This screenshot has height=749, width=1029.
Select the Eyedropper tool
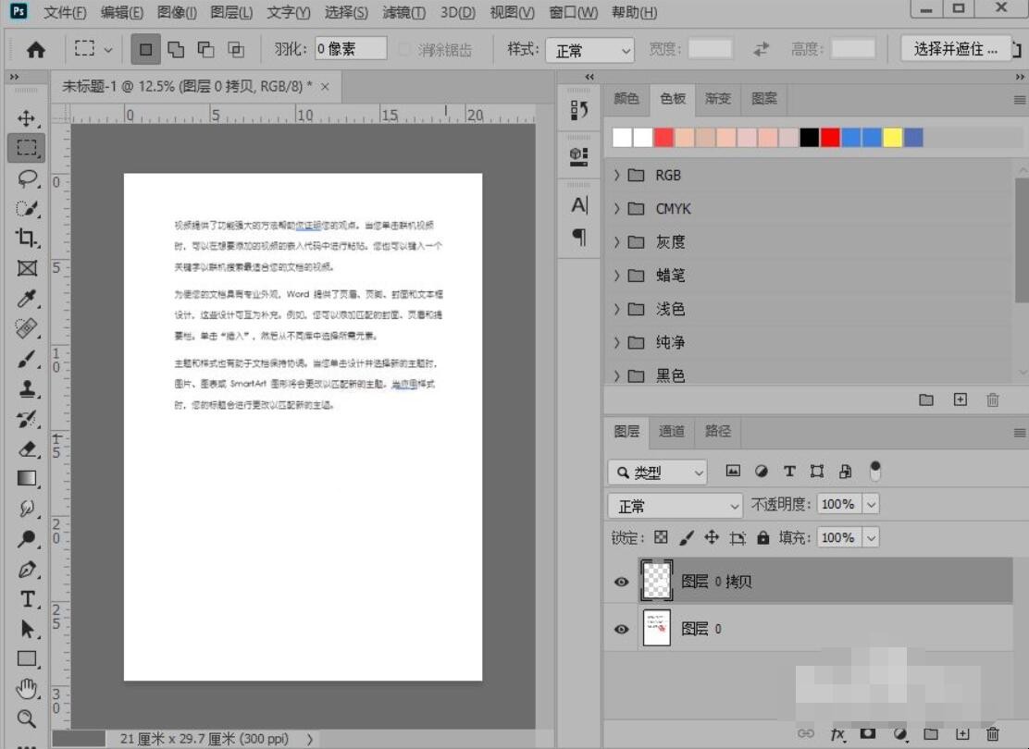click(26, 299)
